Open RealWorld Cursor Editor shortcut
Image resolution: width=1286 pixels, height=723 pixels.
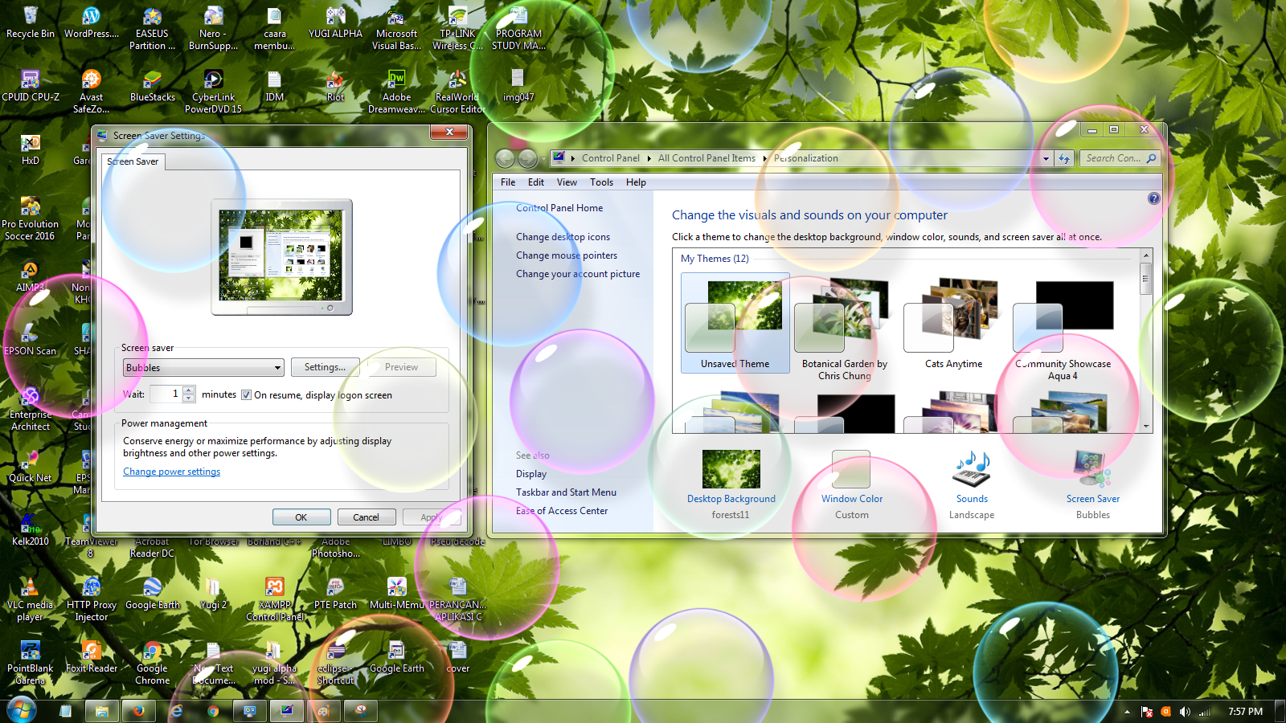pos(457,91)
